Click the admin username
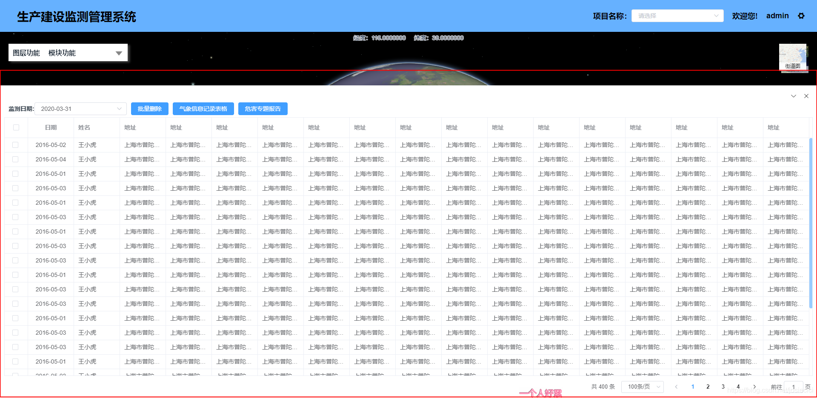 (777, 16)
